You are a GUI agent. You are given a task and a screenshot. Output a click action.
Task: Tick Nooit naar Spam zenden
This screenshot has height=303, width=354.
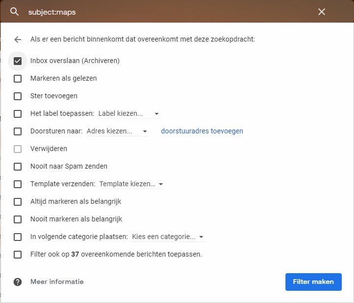click(18, 167)
